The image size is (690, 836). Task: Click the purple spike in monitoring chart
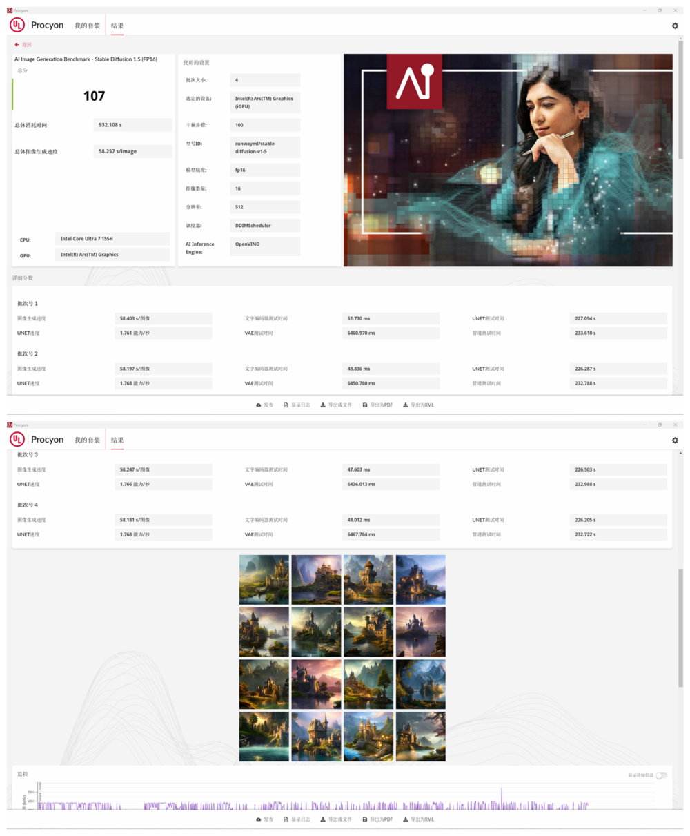click(502, 795)
